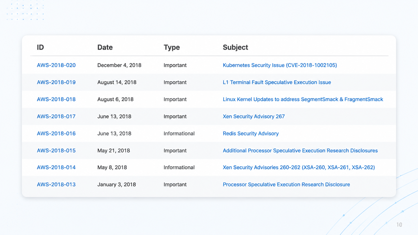Screen dimensions: 418x235
Task: Click Important type in AWS-2018-020 row
Action: pyautogui.click(x=175, y=65)
